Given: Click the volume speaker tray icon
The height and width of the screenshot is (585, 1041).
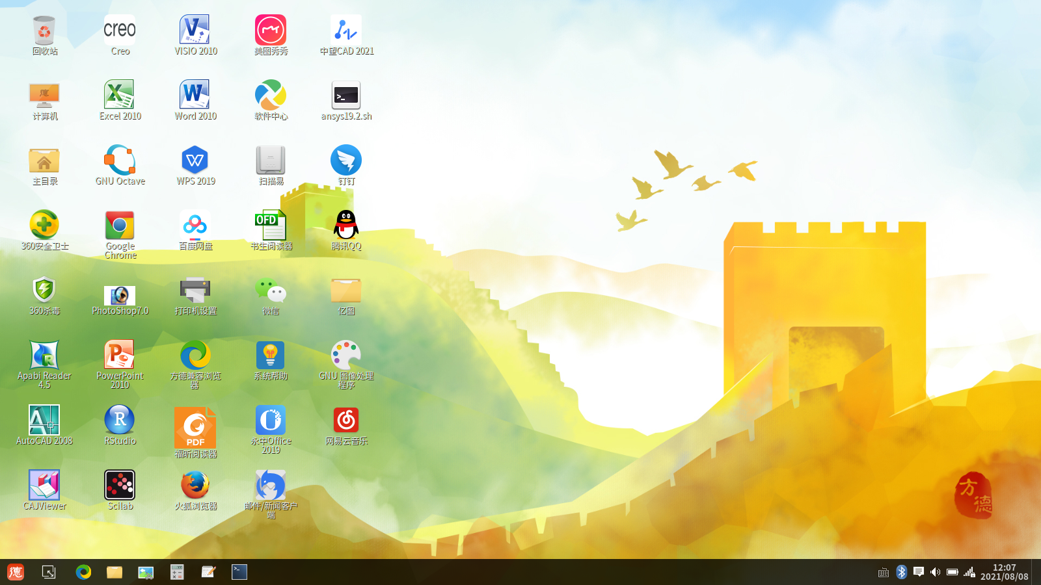Looking at the screenshot, I should tap(936, 572).
